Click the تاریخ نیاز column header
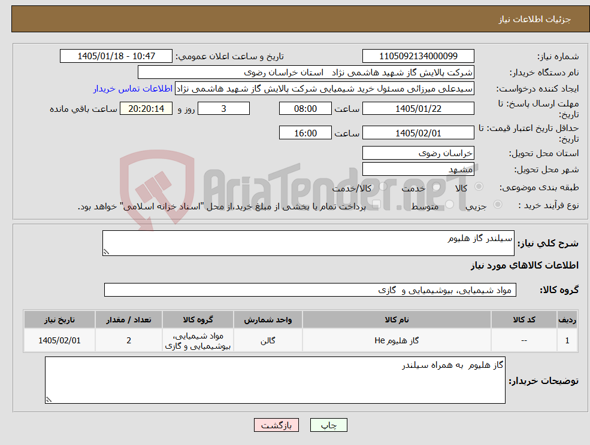The height and width of the screenshot is (445, 590). click(x=59, y=319)
